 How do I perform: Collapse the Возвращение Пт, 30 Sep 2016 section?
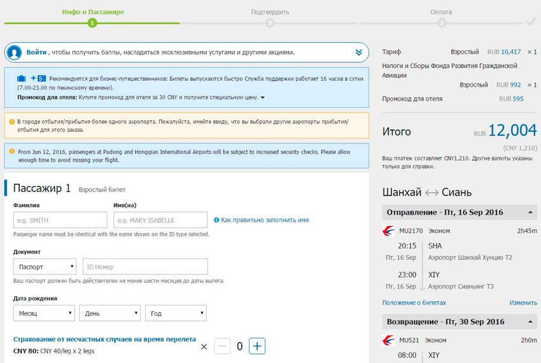[530, 322]
